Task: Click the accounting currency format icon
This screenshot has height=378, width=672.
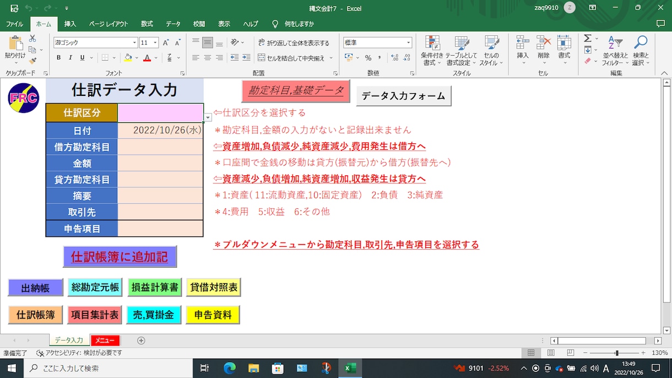Action: point(348,57)
